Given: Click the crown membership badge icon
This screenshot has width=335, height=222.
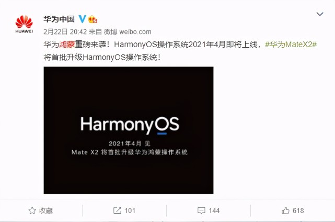Looking at the screenshot, I should click(93, 19).
